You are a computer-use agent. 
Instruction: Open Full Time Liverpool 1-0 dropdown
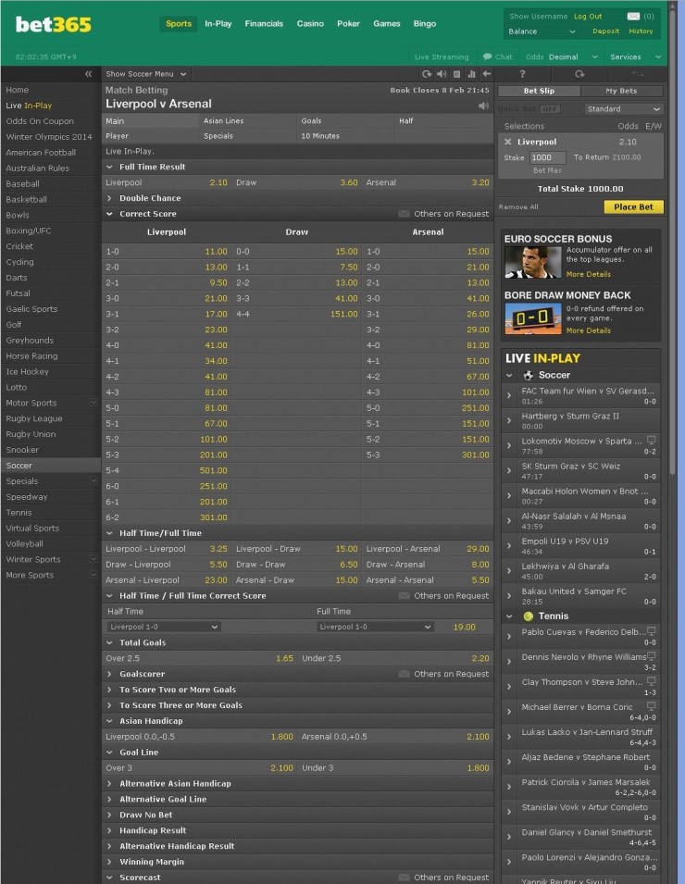[375, 627]
